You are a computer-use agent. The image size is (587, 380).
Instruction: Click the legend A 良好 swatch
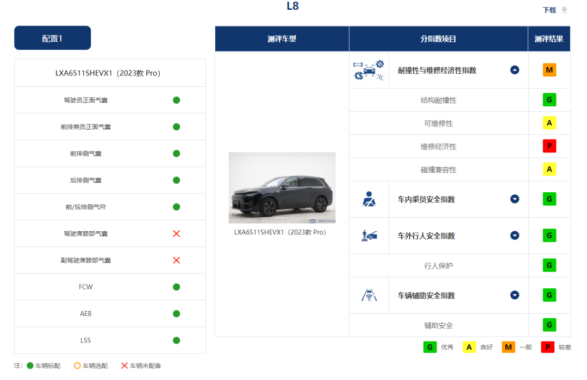469,347
